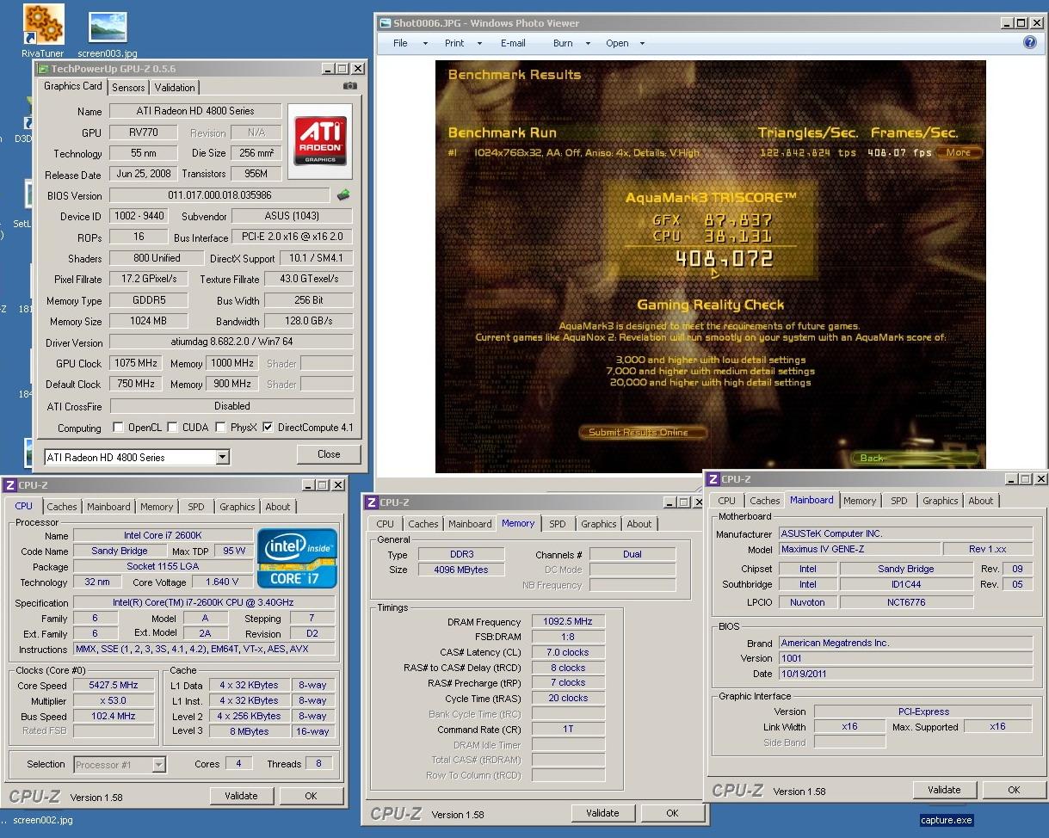The height and width of the screenshot is (838, 1049).
Task: Toggle the OpenCL checkbox in GPU-Z
Action: 119,428
